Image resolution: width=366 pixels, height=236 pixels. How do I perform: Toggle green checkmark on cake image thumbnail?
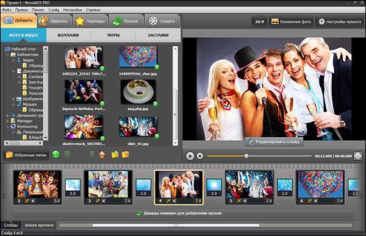point(155,104)
